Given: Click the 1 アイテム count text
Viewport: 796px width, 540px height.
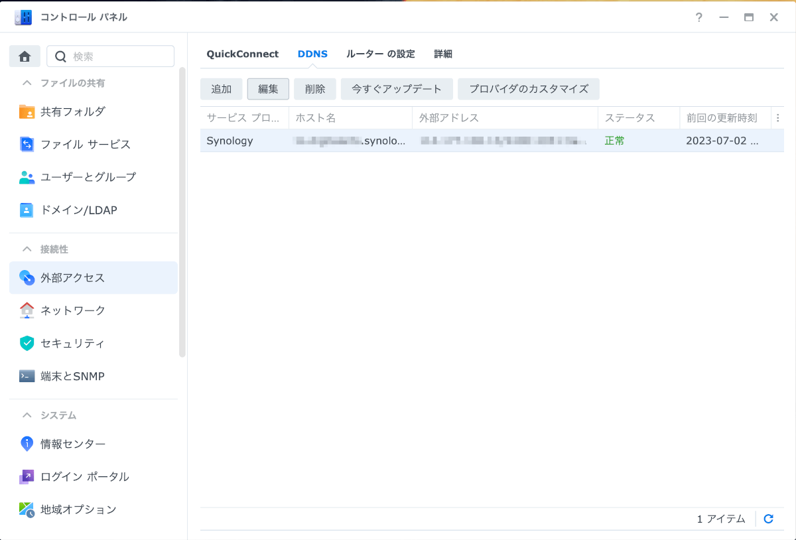Looking at the screenshot, I should (x=721, y=519).
